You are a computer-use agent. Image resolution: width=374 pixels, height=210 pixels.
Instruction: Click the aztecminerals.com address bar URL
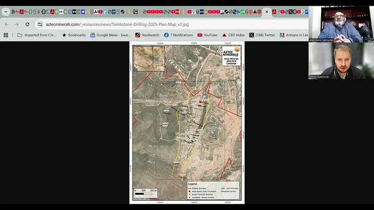(117, 24)
